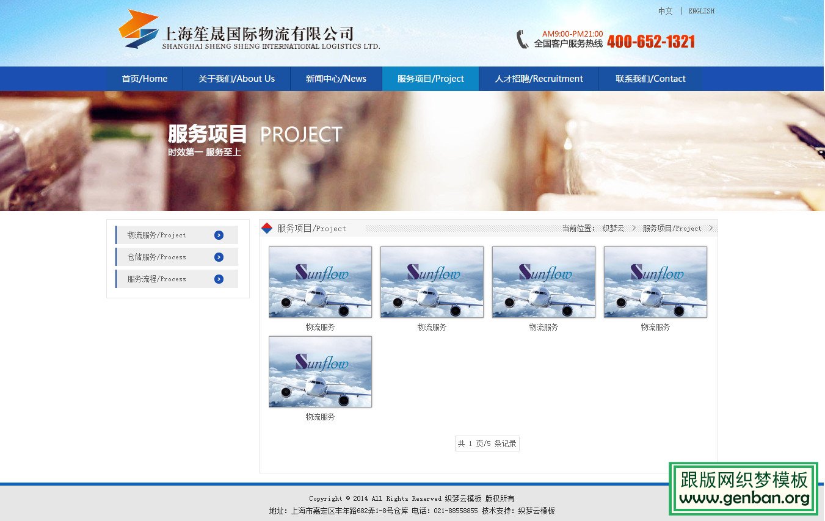Click the 织梦云 breadcrumb link
Screen dimensions: 825x521
coord(613,228)
